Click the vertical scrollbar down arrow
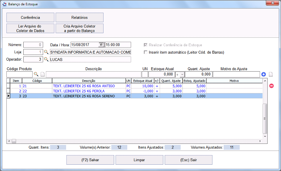Viewport: 281px width, 171px height. coord(265,136)
